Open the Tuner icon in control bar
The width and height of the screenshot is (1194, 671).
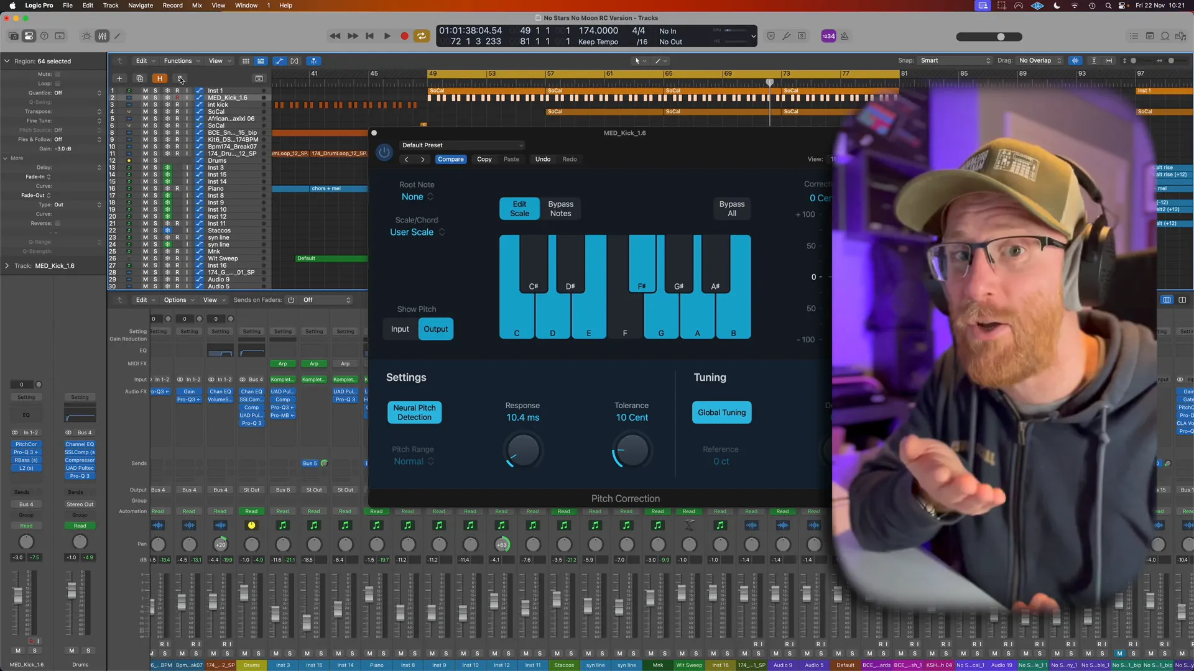(787, 36)
